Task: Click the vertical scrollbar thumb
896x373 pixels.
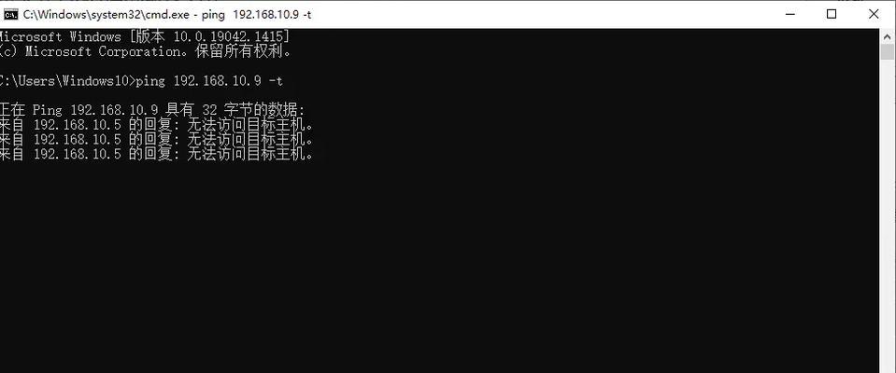Action: coord(887,52)
